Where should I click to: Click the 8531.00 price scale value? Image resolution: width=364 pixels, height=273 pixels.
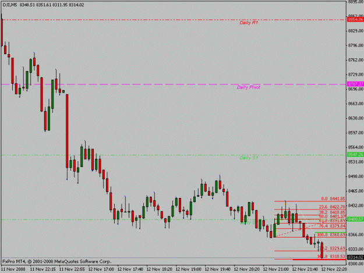(x=356, y=162)
